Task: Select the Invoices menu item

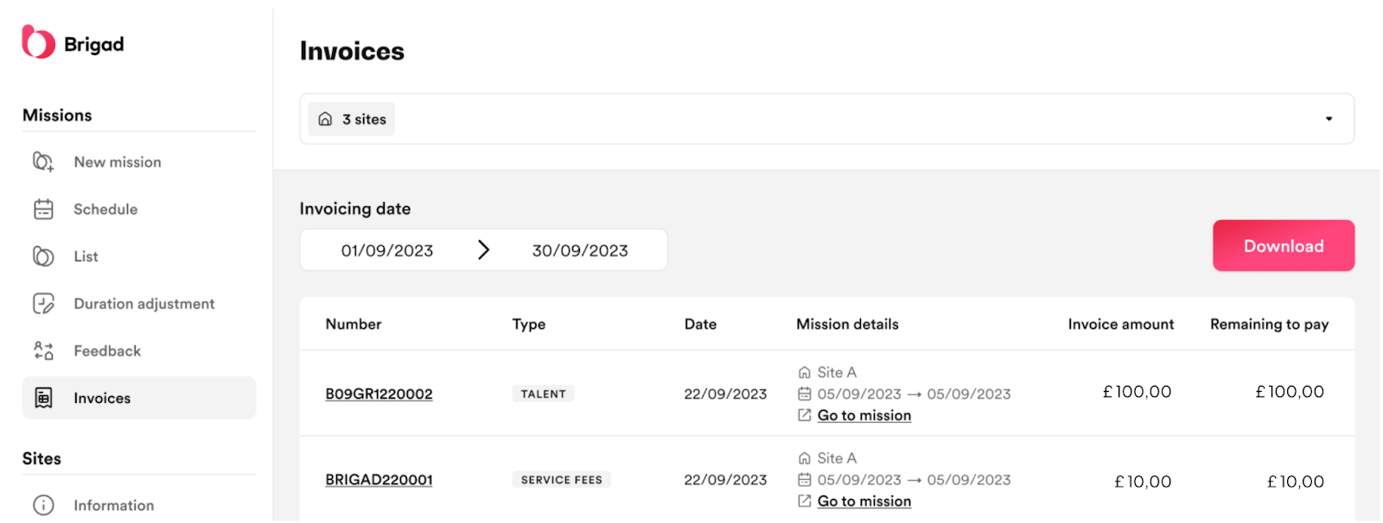Action: 102,398
